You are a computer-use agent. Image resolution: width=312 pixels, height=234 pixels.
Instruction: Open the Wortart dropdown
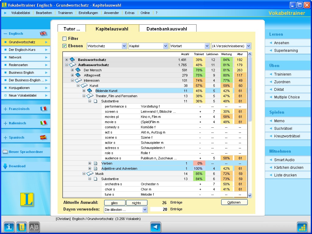(207, 46)
